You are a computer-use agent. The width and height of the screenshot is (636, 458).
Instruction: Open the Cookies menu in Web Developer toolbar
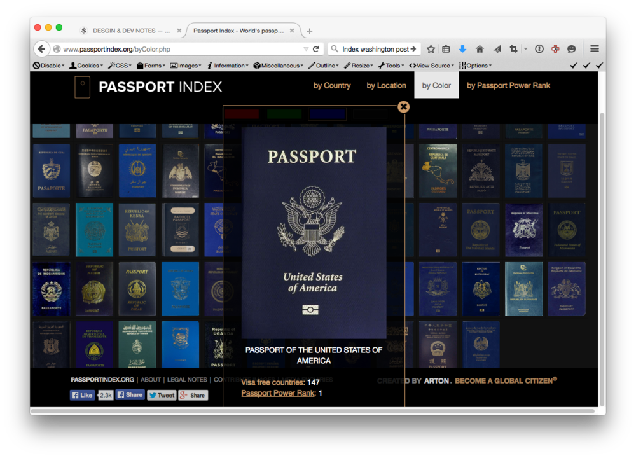coord(86,65)
